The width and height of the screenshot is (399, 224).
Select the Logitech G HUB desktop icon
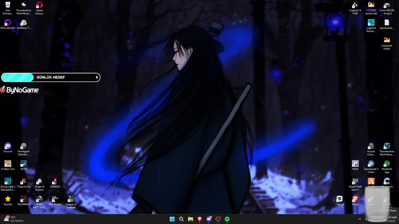pyautogui.click(x=355, y=8)
